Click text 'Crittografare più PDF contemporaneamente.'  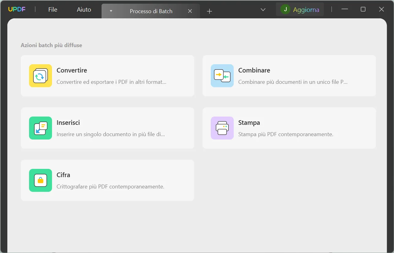(x=110, y=187)
